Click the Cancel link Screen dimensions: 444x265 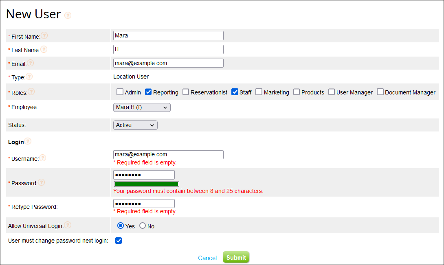[x=207, y=258]
